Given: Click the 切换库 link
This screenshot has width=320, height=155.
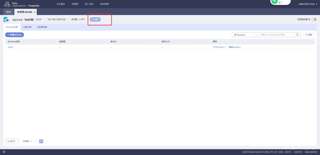Looking at the screenshot, I should click(38, 20).
